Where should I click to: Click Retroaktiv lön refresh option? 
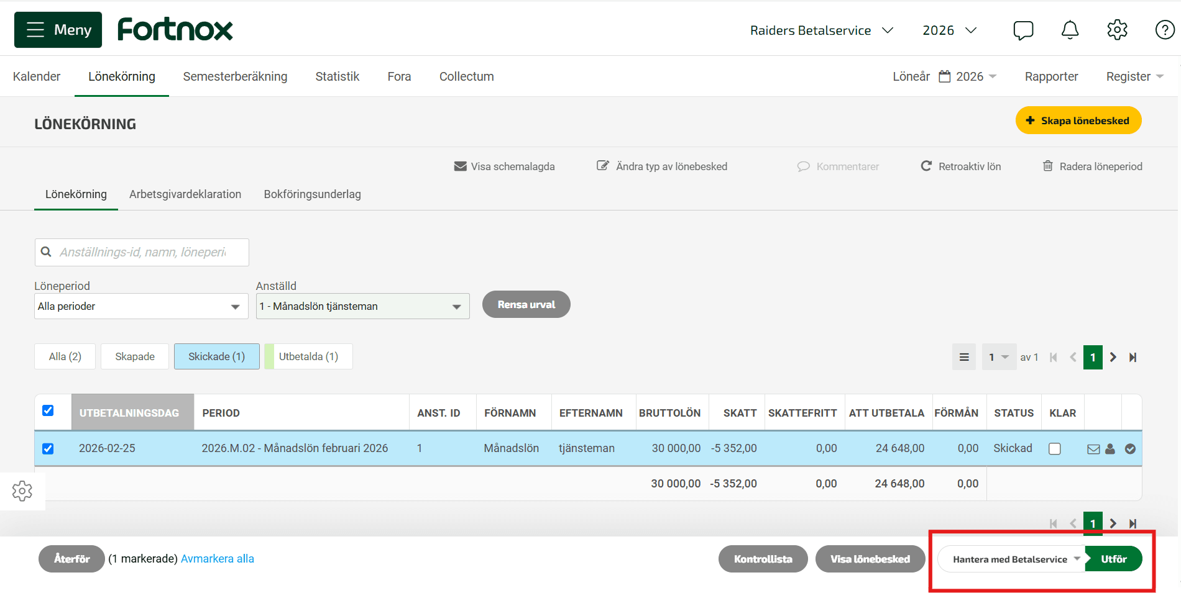click(x=961, y=166)
